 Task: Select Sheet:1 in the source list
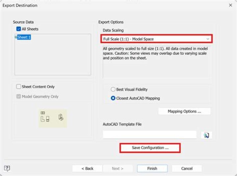click(24, 37)
